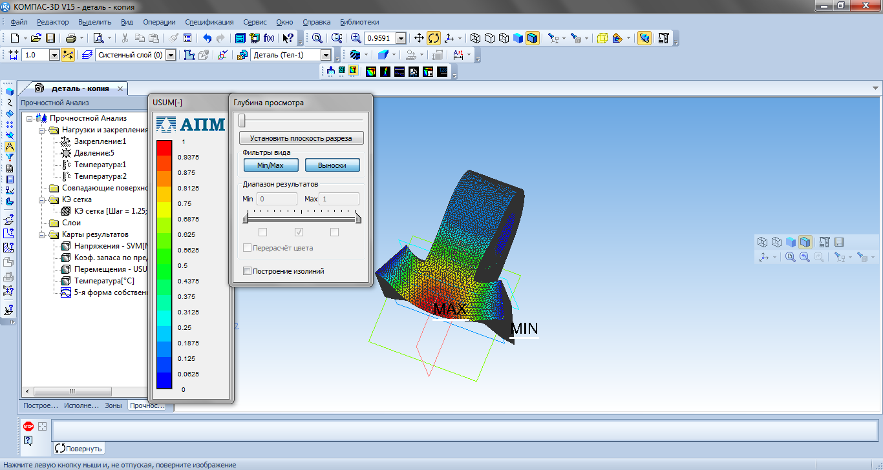Open help icon in the property panel
The image size is (883, 470).
(28, 440)
